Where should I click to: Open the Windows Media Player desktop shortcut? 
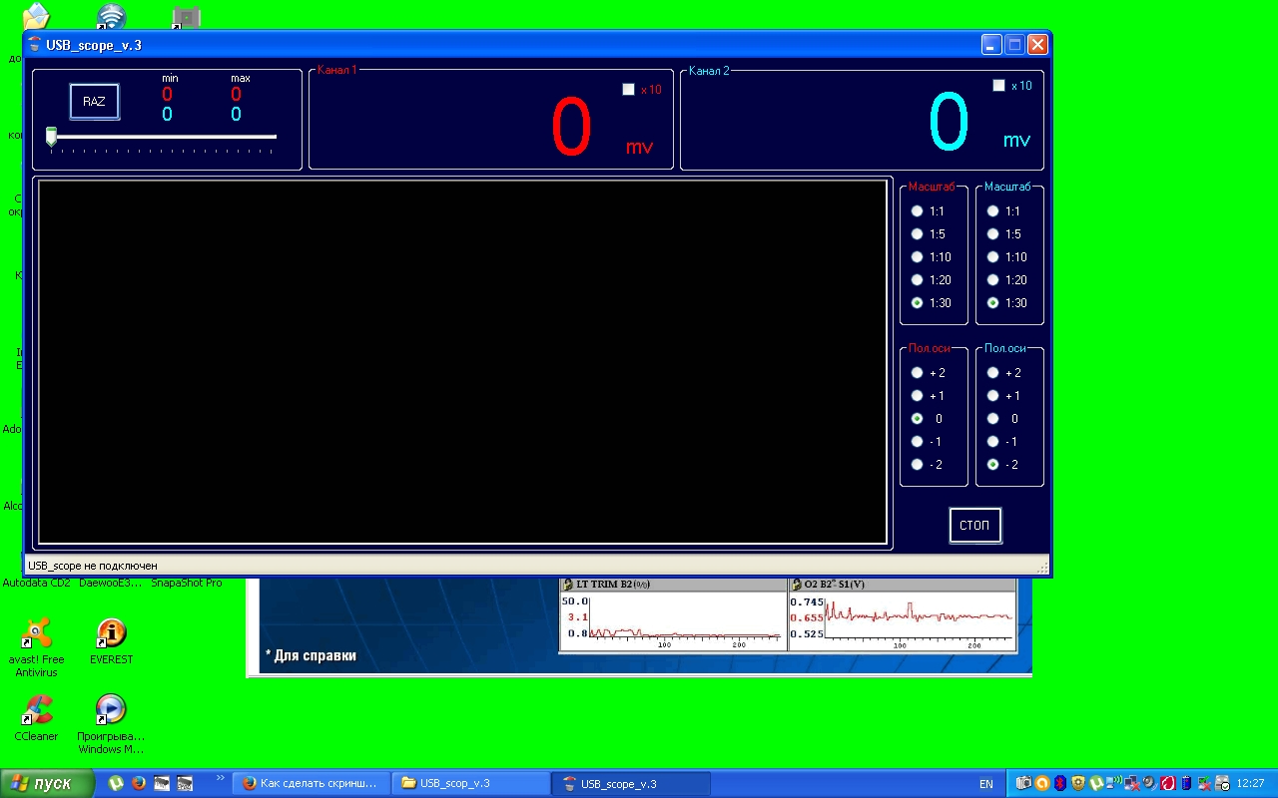111,724
